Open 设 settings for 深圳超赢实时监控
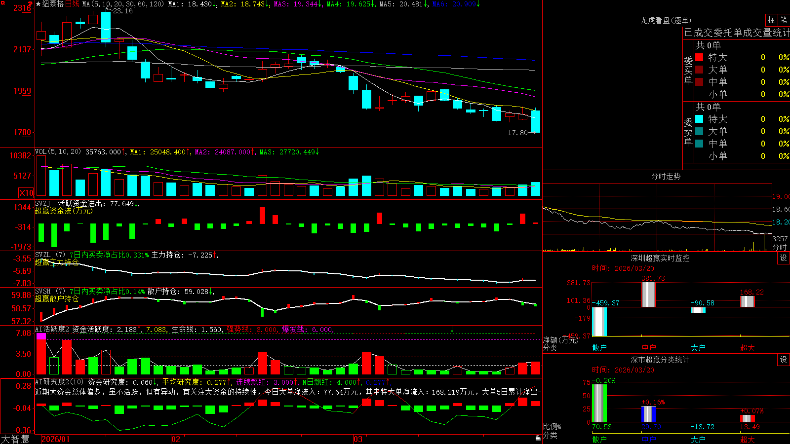 [784, 258]
